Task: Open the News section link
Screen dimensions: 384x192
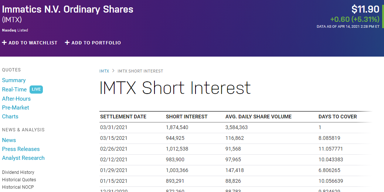Action: coord(9,140)
